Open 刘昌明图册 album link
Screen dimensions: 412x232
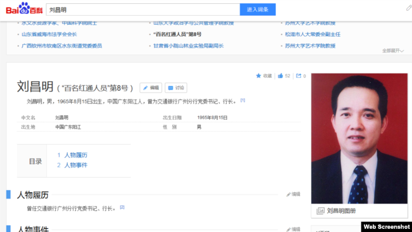(x=341, y=210)
